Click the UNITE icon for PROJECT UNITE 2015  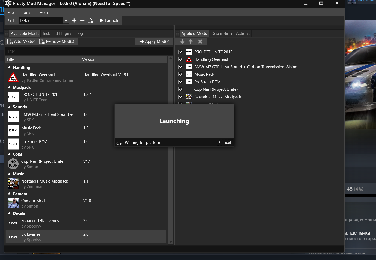[13, 97]
